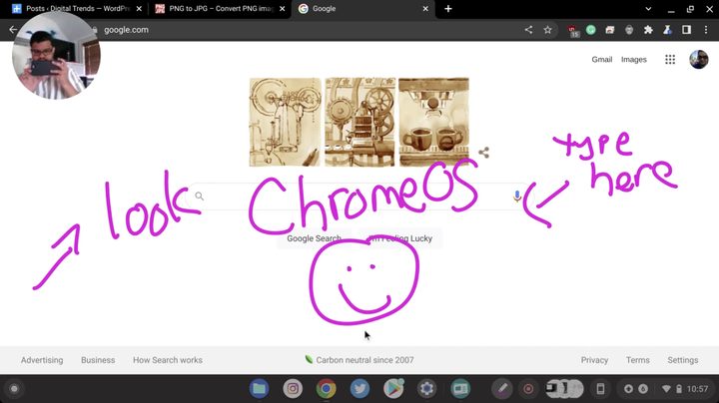The height and width of the screenshot is (403, 719).
Task: Open the Gmail link
Action: coord(601,60)
